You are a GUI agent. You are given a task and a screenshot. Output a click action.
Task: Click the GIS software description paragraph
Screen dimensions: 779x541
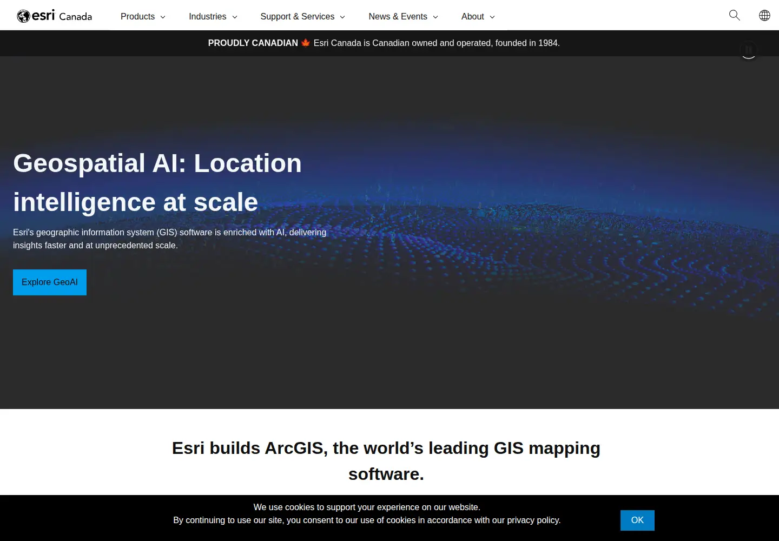tap(170, 239)
